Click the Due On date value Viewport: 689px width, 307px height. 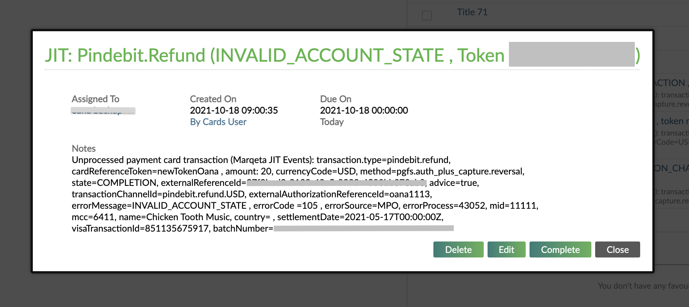click(364, 110)
